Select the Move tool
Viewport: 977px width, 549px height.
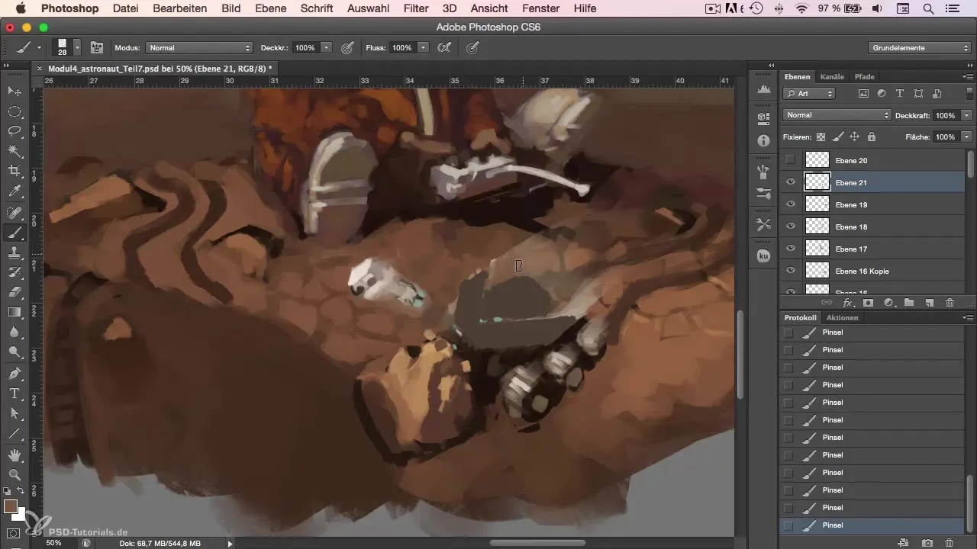[14, 91]
